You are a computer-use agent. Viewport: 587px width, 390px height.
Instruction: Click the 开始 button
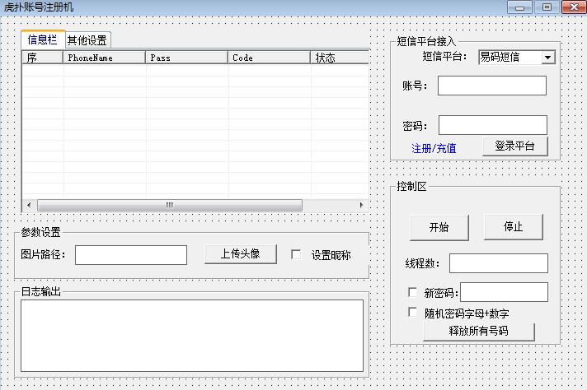[x=439, y=227]
